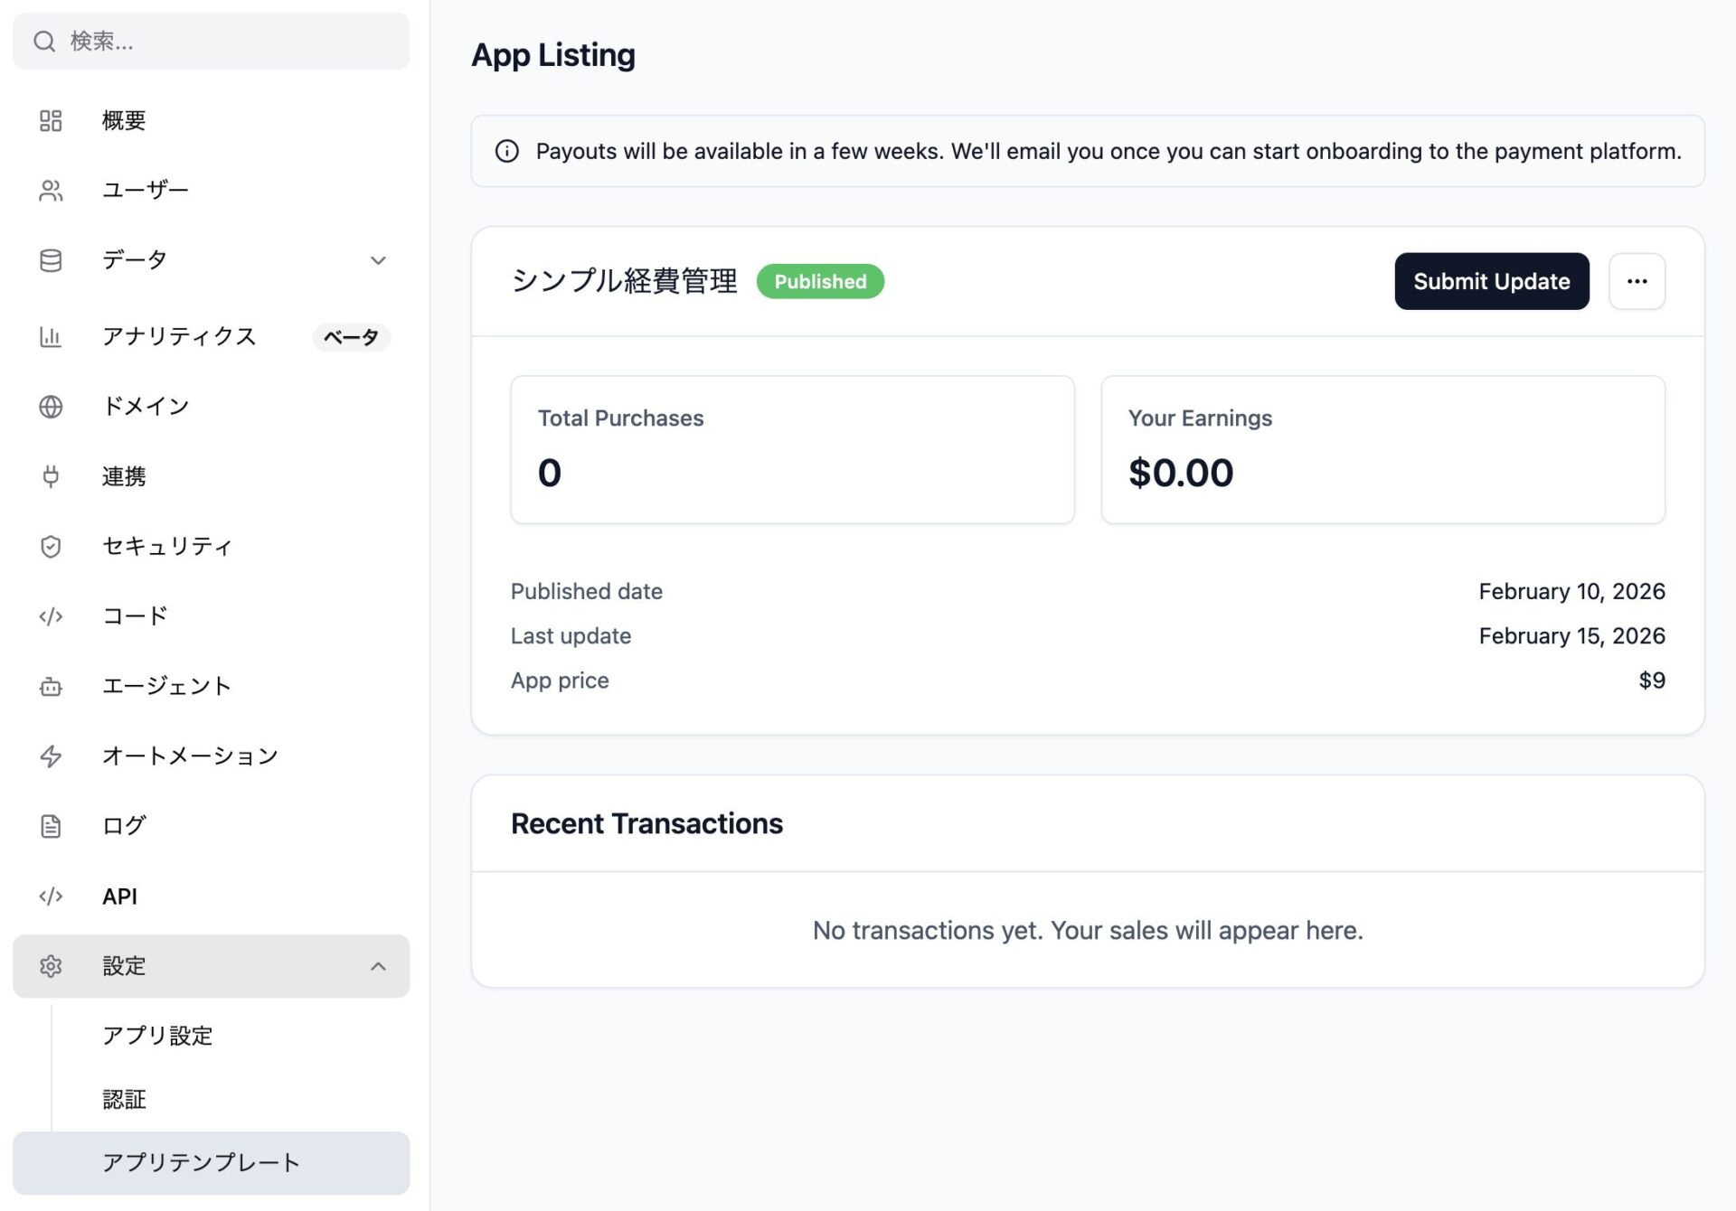Click the 検索 search input field
The image size is (1736, 1211).
click(x=226, y=42)
